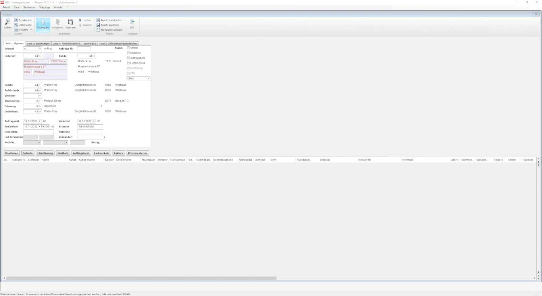
Task: Open the Auftragsdat. date picker arrow
Action: (x=40, y=121)
